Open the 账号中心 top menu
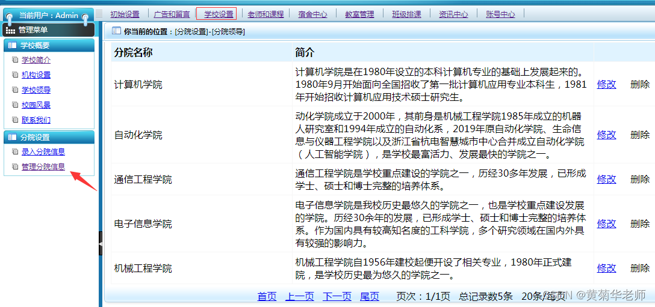This screenshot has height=307, width=655. (500, 14)
